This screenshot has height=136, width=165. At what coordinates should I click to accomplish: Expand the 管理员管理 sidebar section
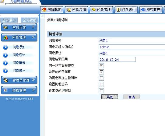coord(19,80)
